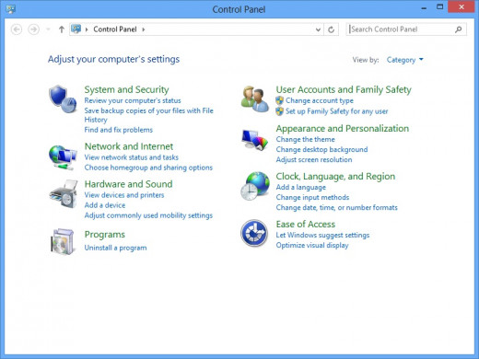Open Find and fix problems
479x359 pixels.
[x=119, y=130]
